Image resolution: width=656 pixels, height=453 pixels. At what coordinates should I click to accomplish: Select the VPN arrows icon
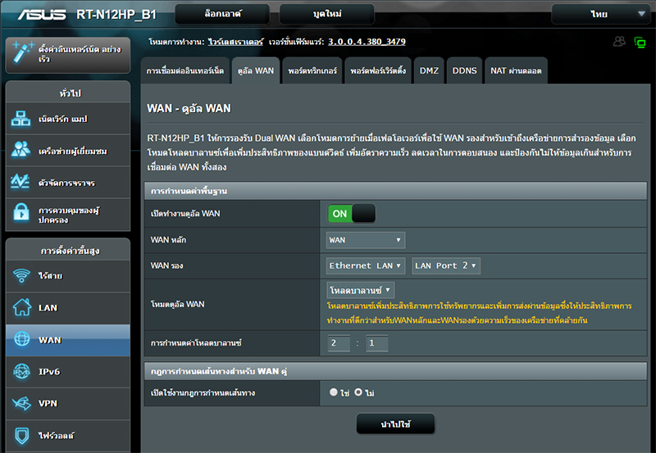pos(22,403)
